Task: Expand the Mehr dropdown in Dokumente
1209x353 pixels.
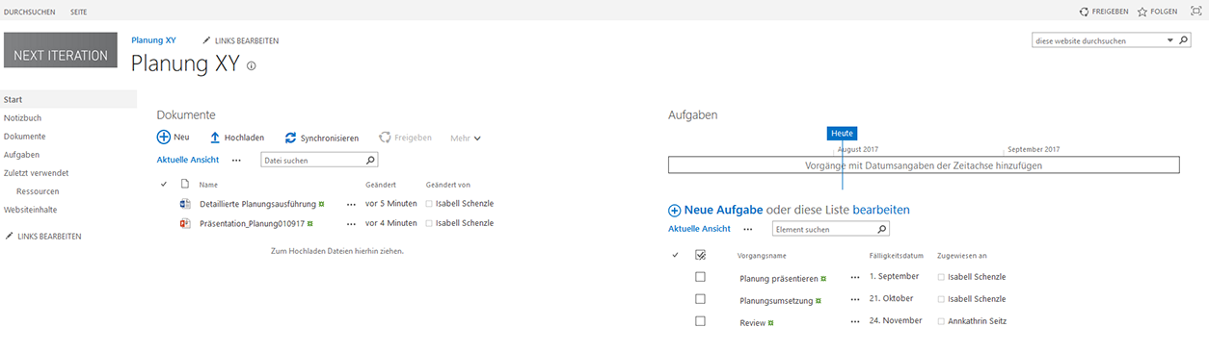Action: (x=466, y=138)
